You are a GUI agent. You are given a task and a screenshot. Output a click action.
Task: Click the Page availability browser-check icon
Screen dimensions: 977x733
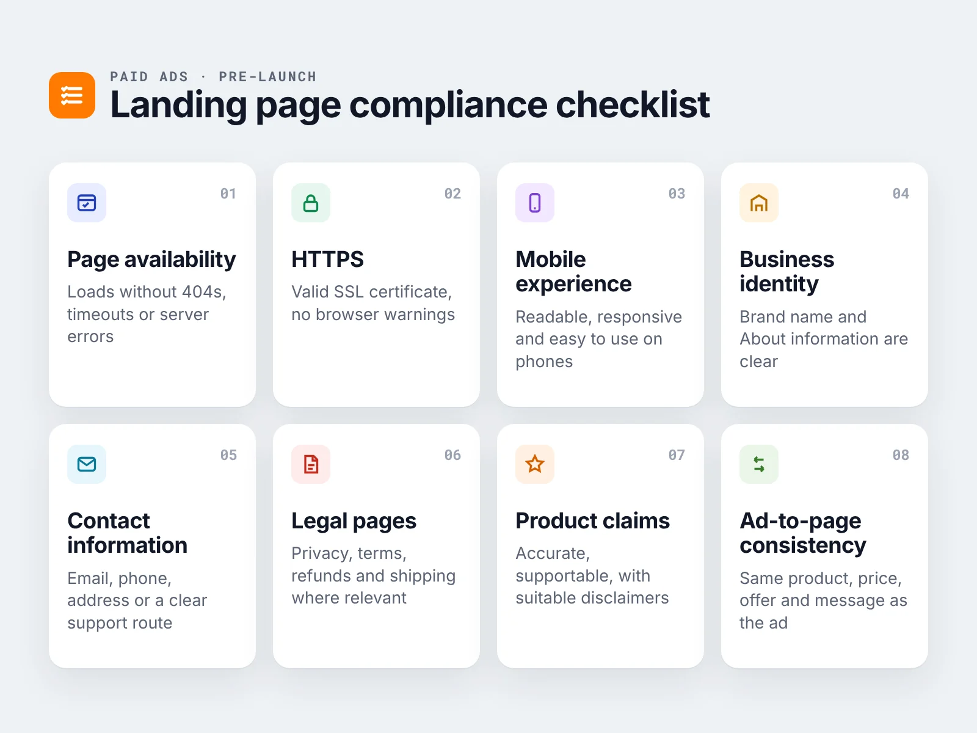(87, 203)
